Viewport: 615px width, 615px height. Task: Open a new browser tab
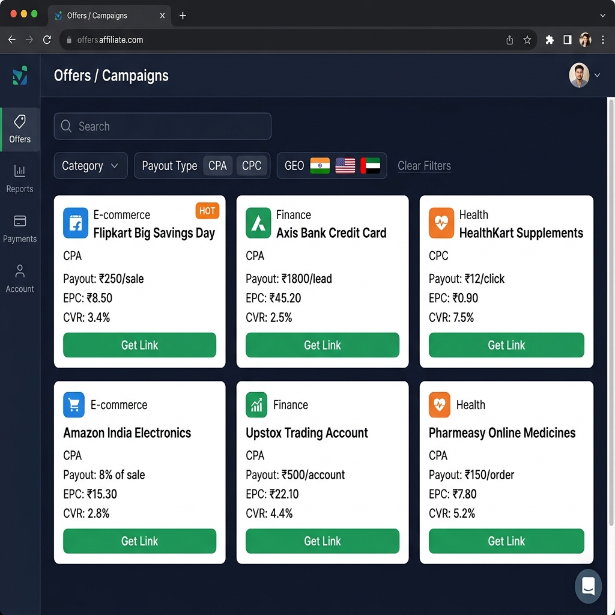[183, 16]
